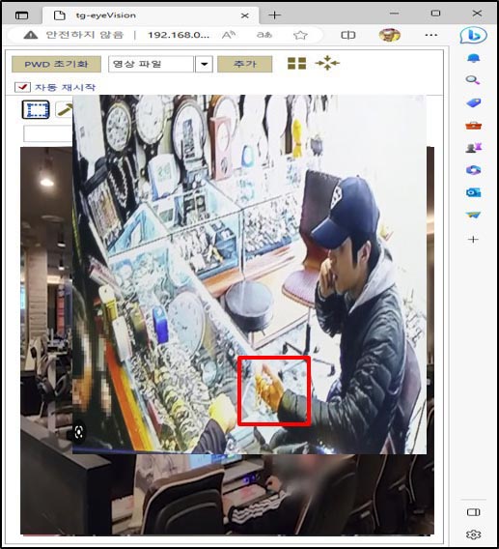Click the sidebar search magnifier icon

pyautogui.click(x=473, y=80)
